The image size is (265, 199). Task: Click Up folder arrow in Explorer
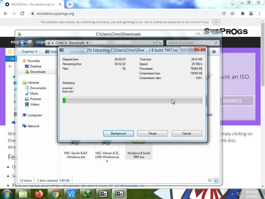click(42, 43)
